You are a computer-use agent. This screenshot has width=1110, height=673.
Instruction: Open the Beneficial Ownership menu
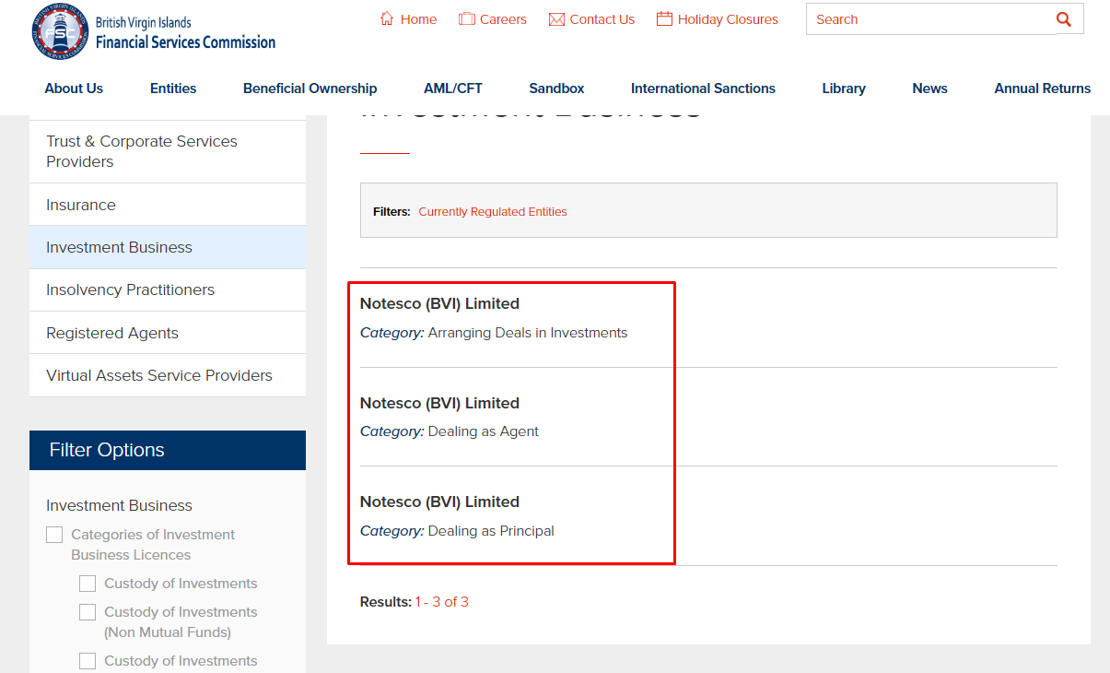tap(310, 89)
